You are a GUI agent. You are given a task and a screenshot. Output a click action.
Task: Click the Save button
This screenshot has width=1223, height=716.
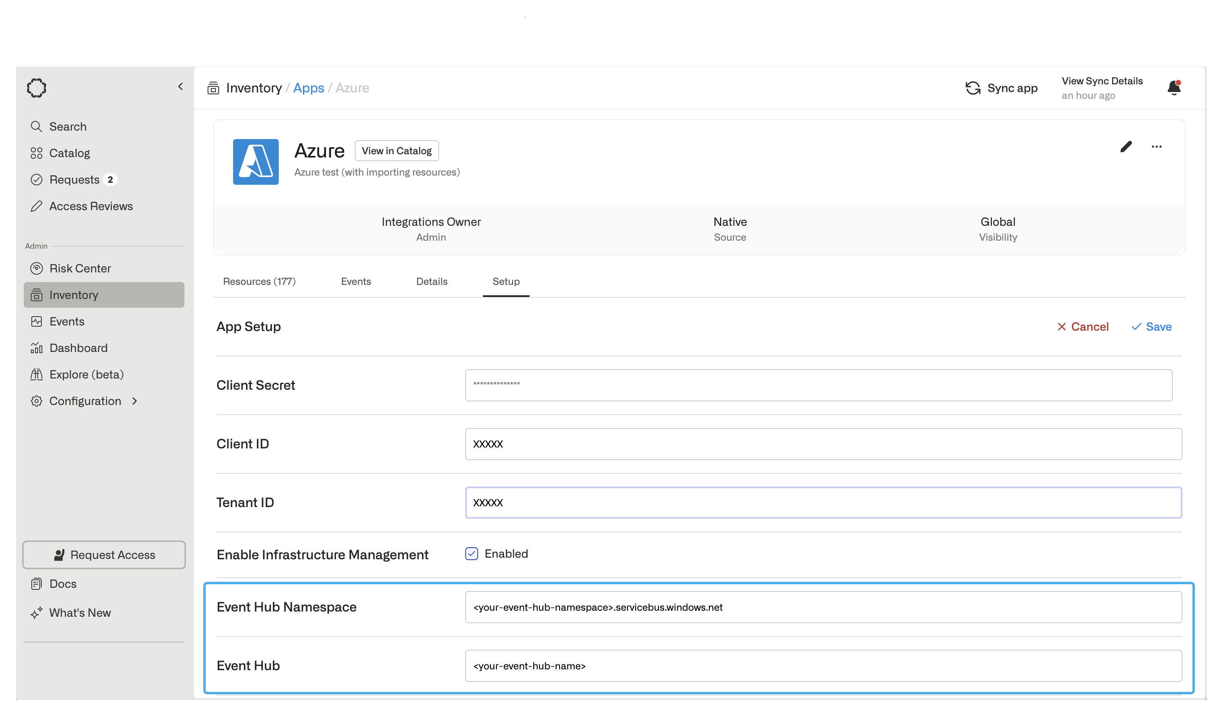pyautogui.click(x=1151, y=327)
